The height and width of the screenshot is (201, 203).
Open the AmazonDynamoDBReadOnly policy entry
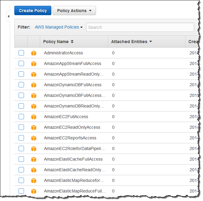(74, 106)
